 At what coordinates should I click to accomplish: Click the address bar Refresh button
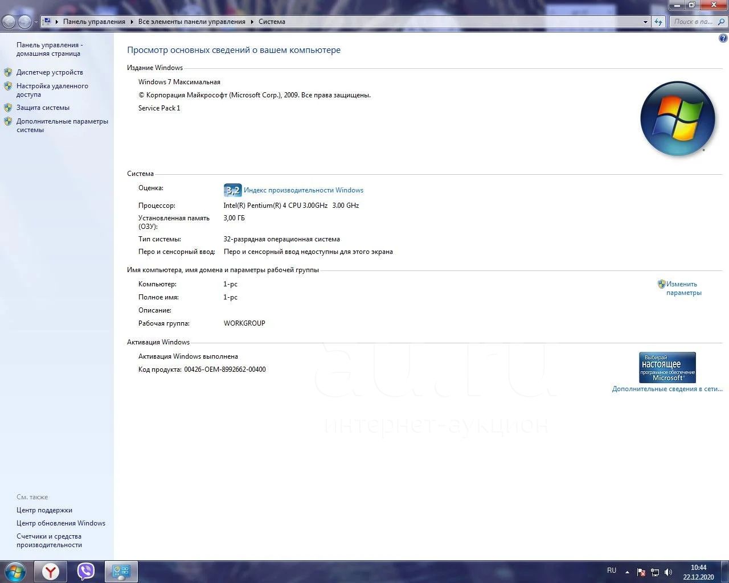pyautogui.click(x=658, y=22)
